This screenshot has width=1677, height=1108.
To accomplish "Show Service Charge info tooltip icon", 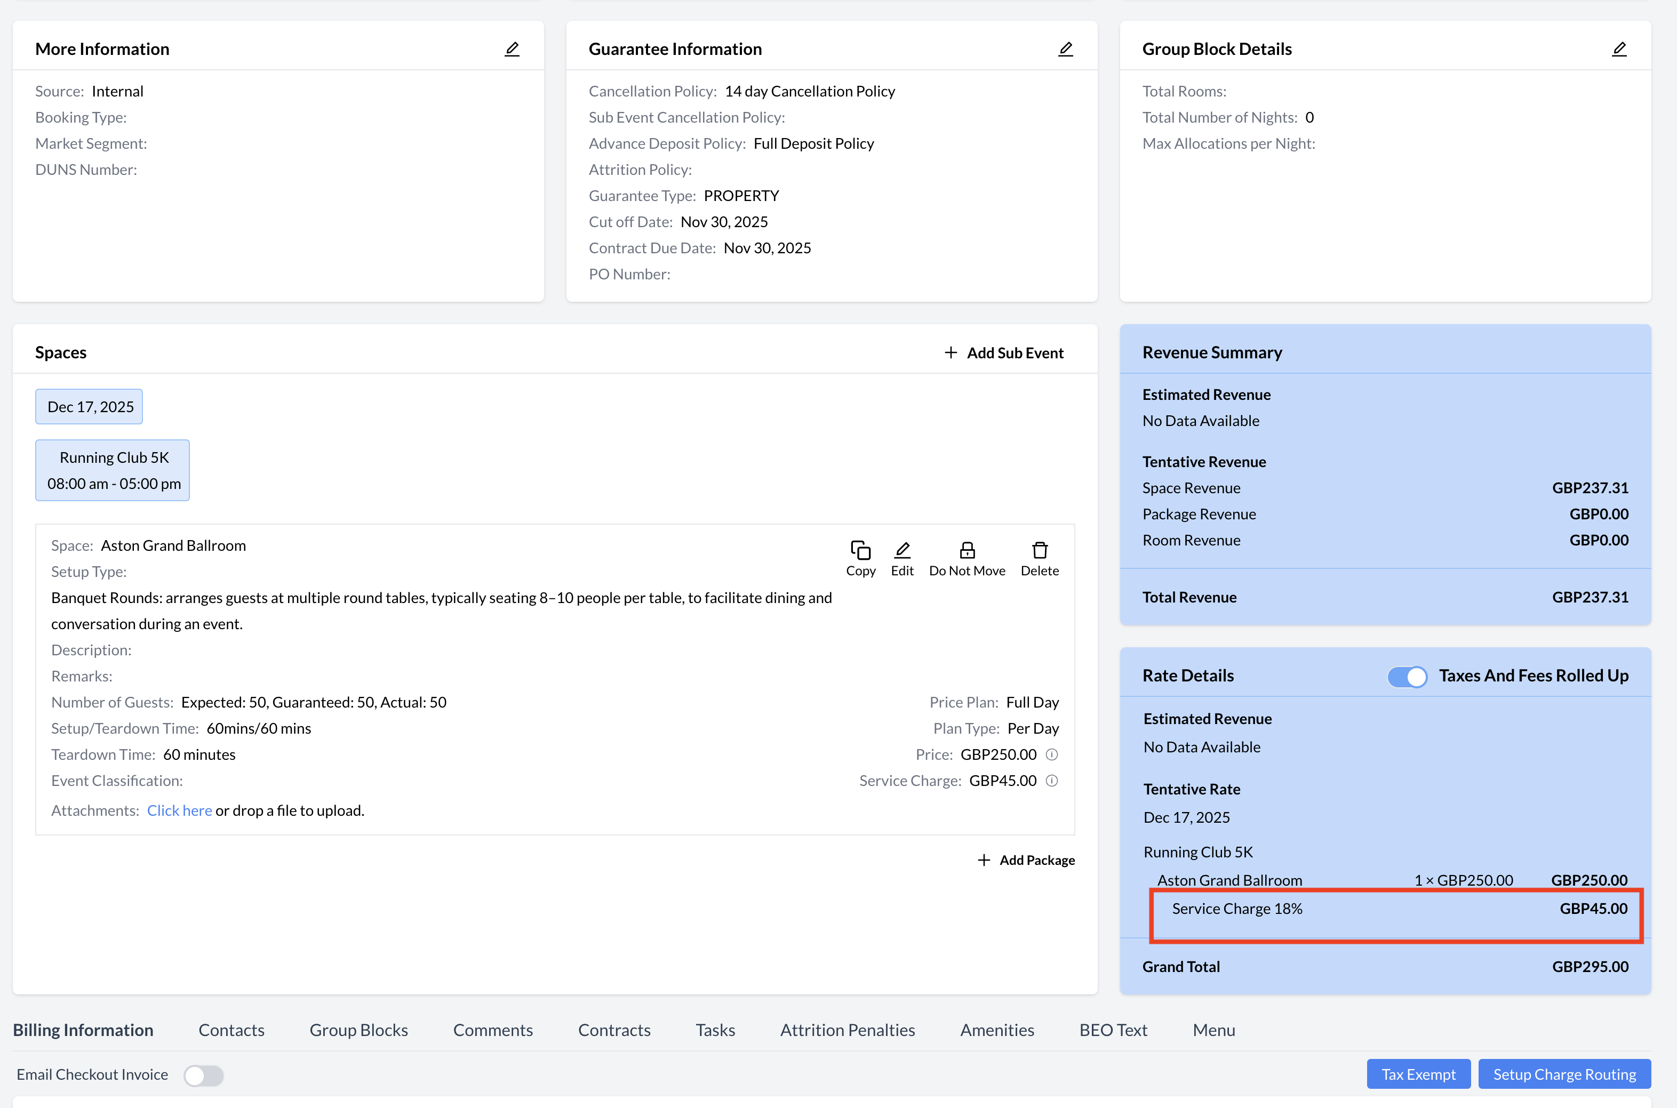I will click(1051, 781).
